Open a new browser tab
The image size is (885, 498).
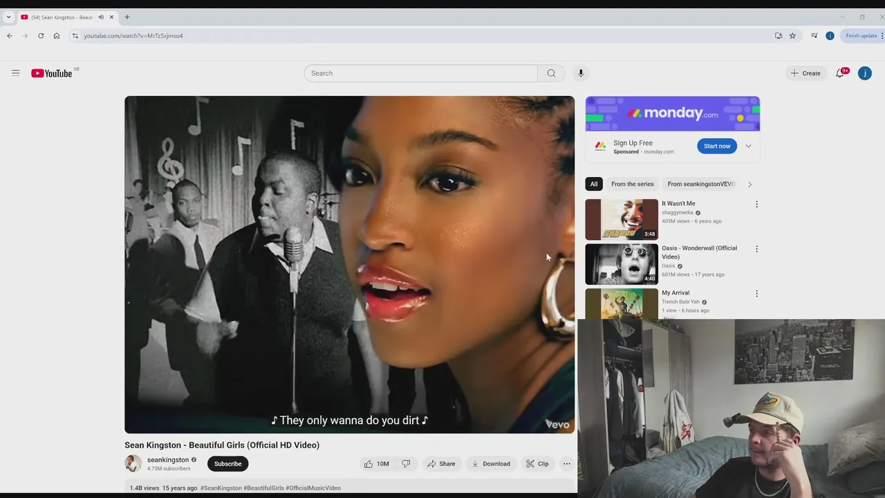tap(127, 17)
